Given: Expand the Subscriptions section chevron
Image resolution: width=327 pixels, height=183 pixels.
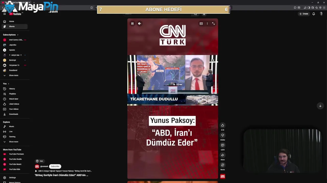Looking at the screenshot, I should (x=18, y=35).
